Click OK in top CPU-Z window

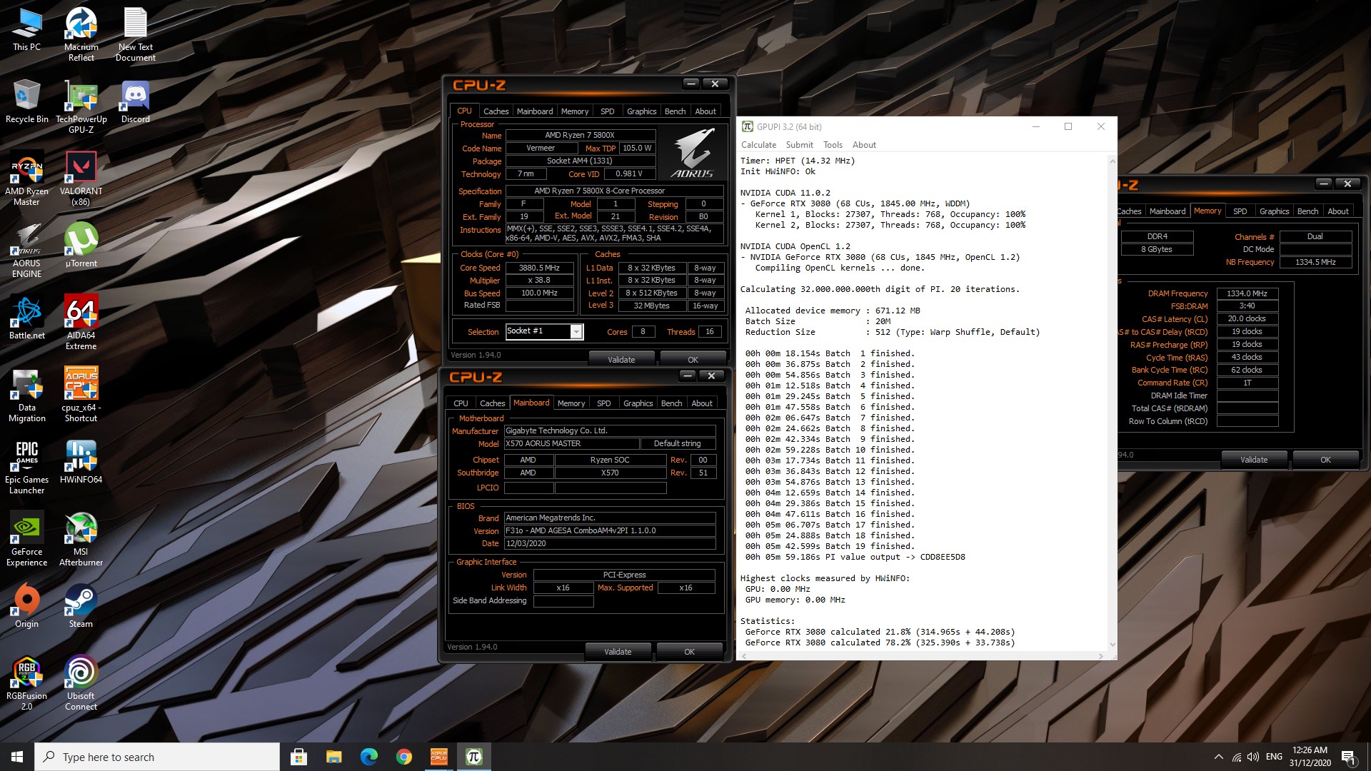693,359
